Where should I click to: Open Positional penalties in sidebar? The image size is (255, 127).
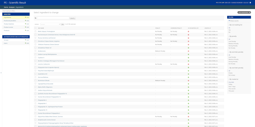10,21
